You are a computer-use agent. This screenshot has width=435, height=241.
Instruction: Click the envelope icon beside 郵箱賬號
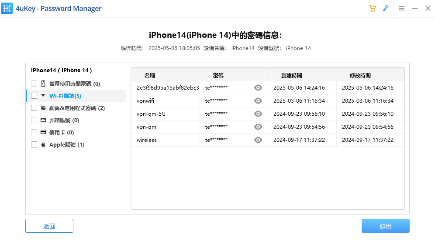43,120
